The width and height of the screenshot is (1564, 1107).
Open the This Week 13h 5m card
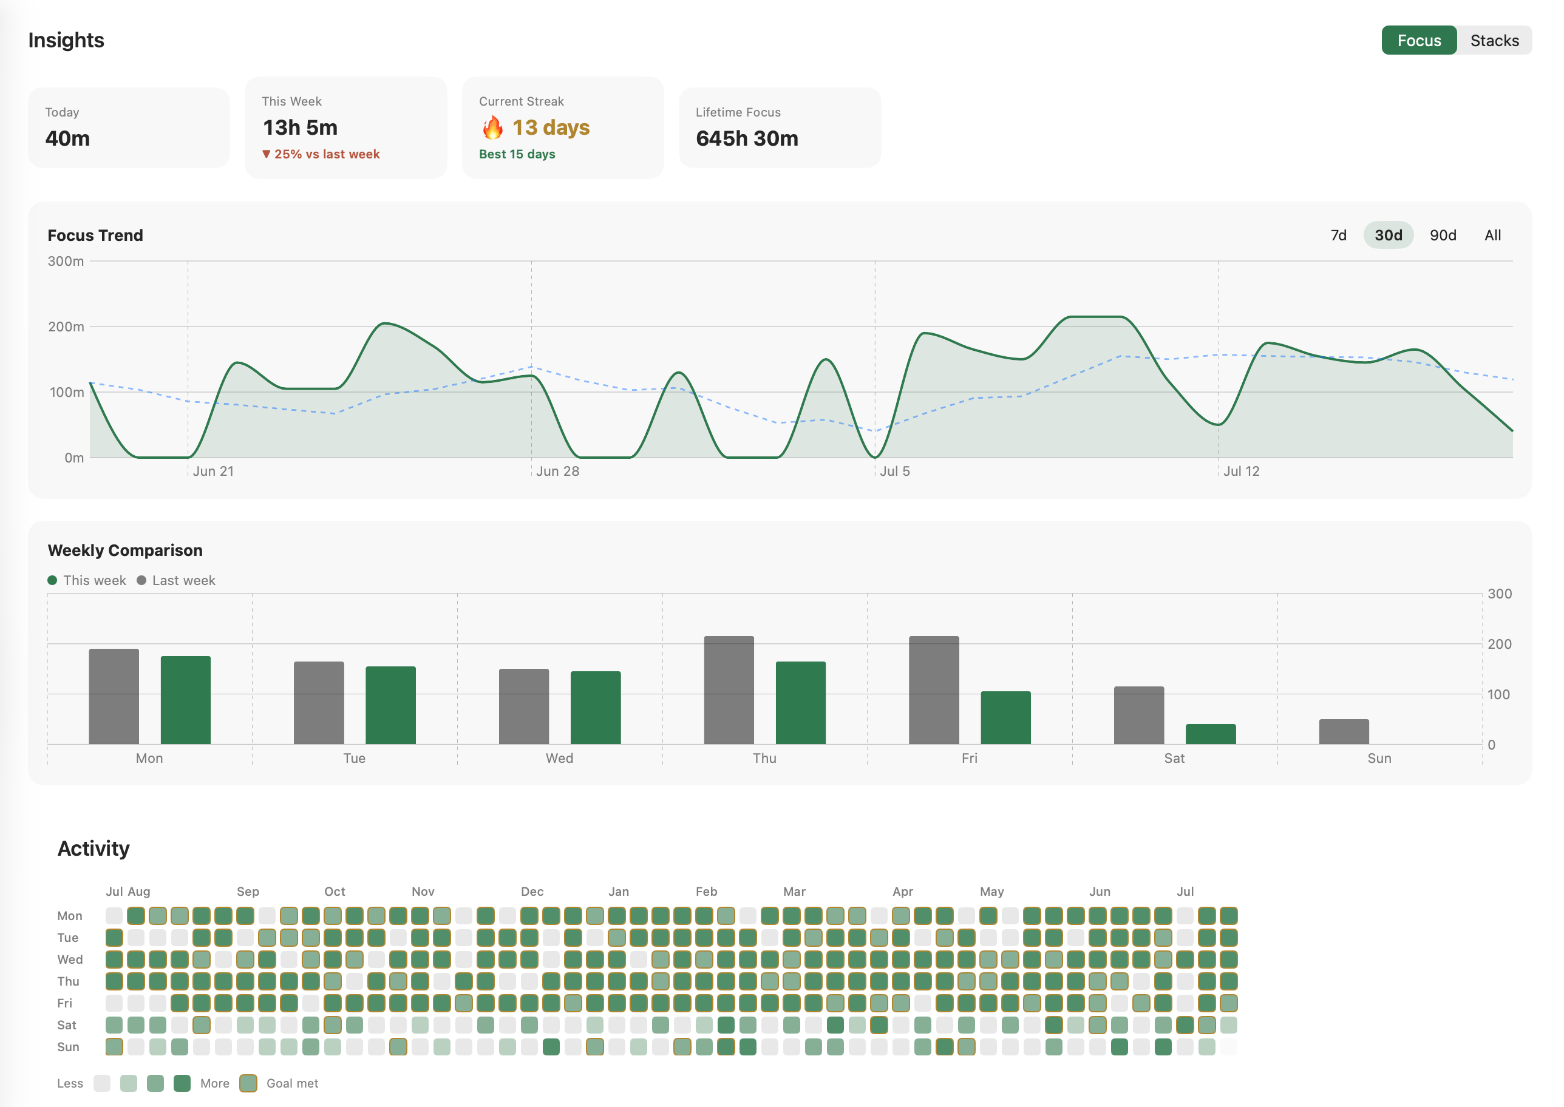click(345, 127)
